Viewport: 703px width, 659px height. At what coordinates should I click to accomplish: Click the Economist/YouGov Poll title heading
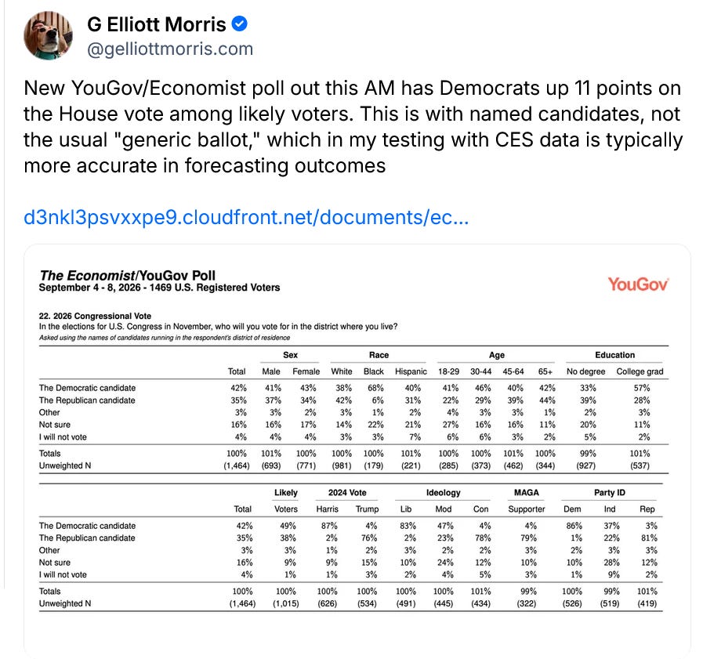pyautogui.click(x=127, y=275)
